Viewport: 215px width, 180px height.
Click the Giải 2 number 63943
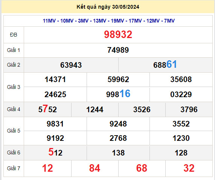[x=71, y=65]
